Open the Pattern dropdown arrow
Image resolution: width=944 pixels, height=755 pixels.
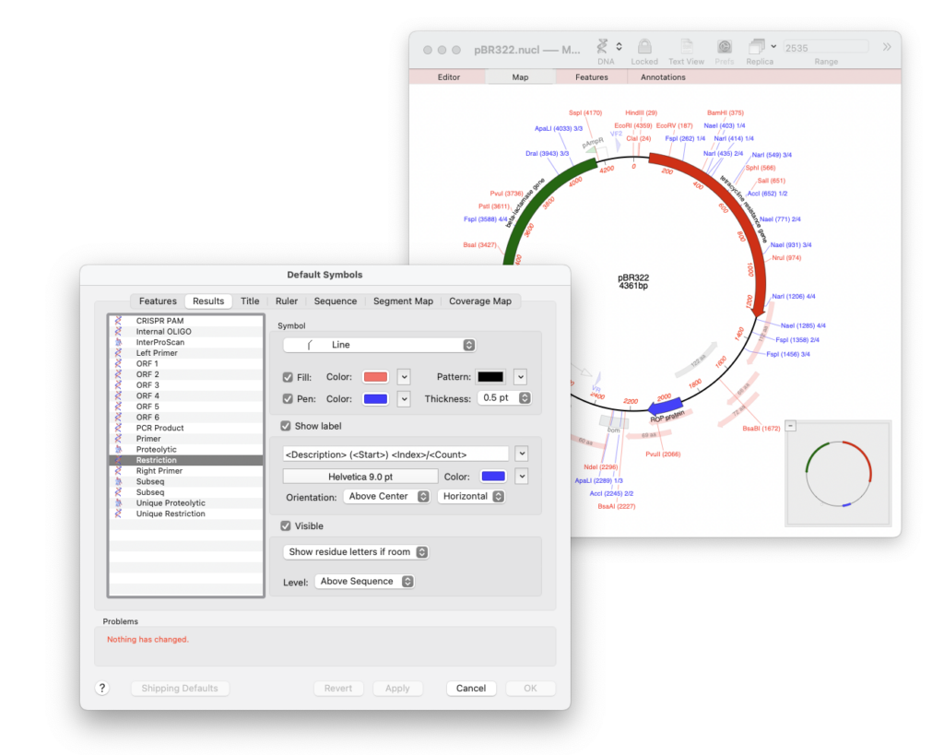click(521, 378)
